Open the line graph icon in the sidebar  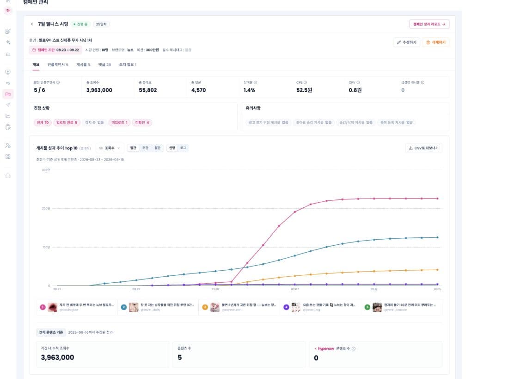click(8, 116)
